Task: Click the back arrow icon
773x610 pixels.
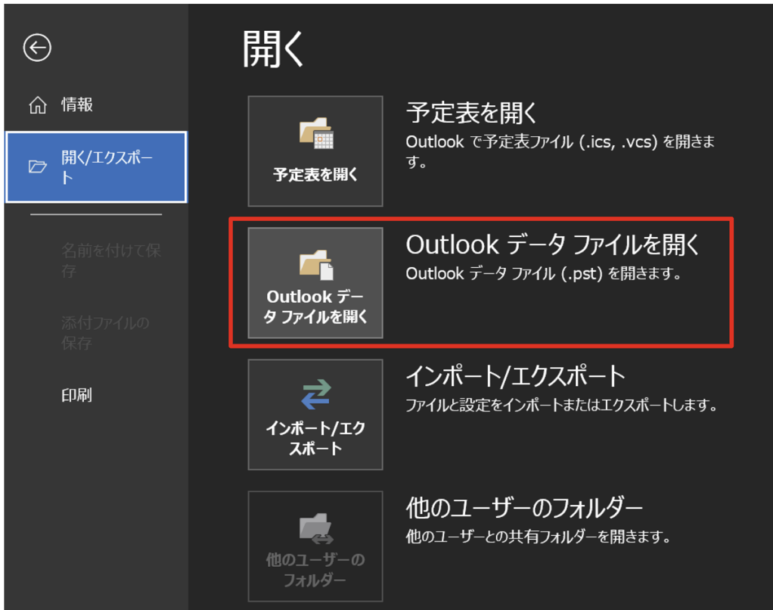Action: [37, 48]
